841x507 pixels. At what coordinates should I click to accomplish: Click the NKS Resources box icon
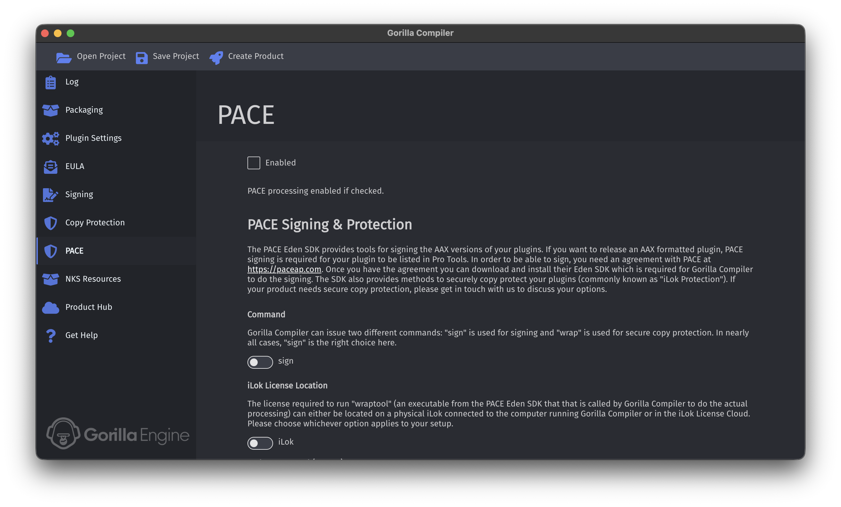(x=51, y=279)
